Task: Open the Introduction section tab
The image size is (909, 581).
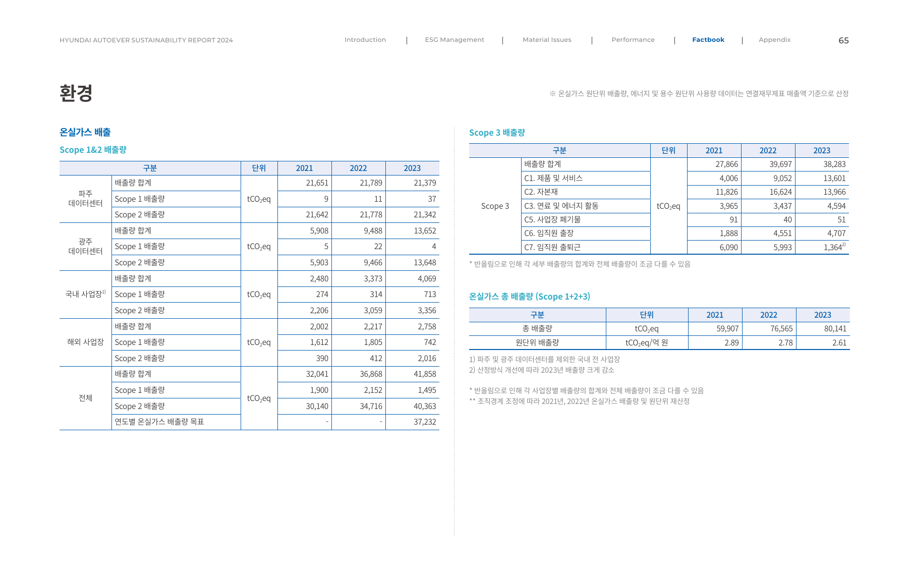Action: [365, 40]
